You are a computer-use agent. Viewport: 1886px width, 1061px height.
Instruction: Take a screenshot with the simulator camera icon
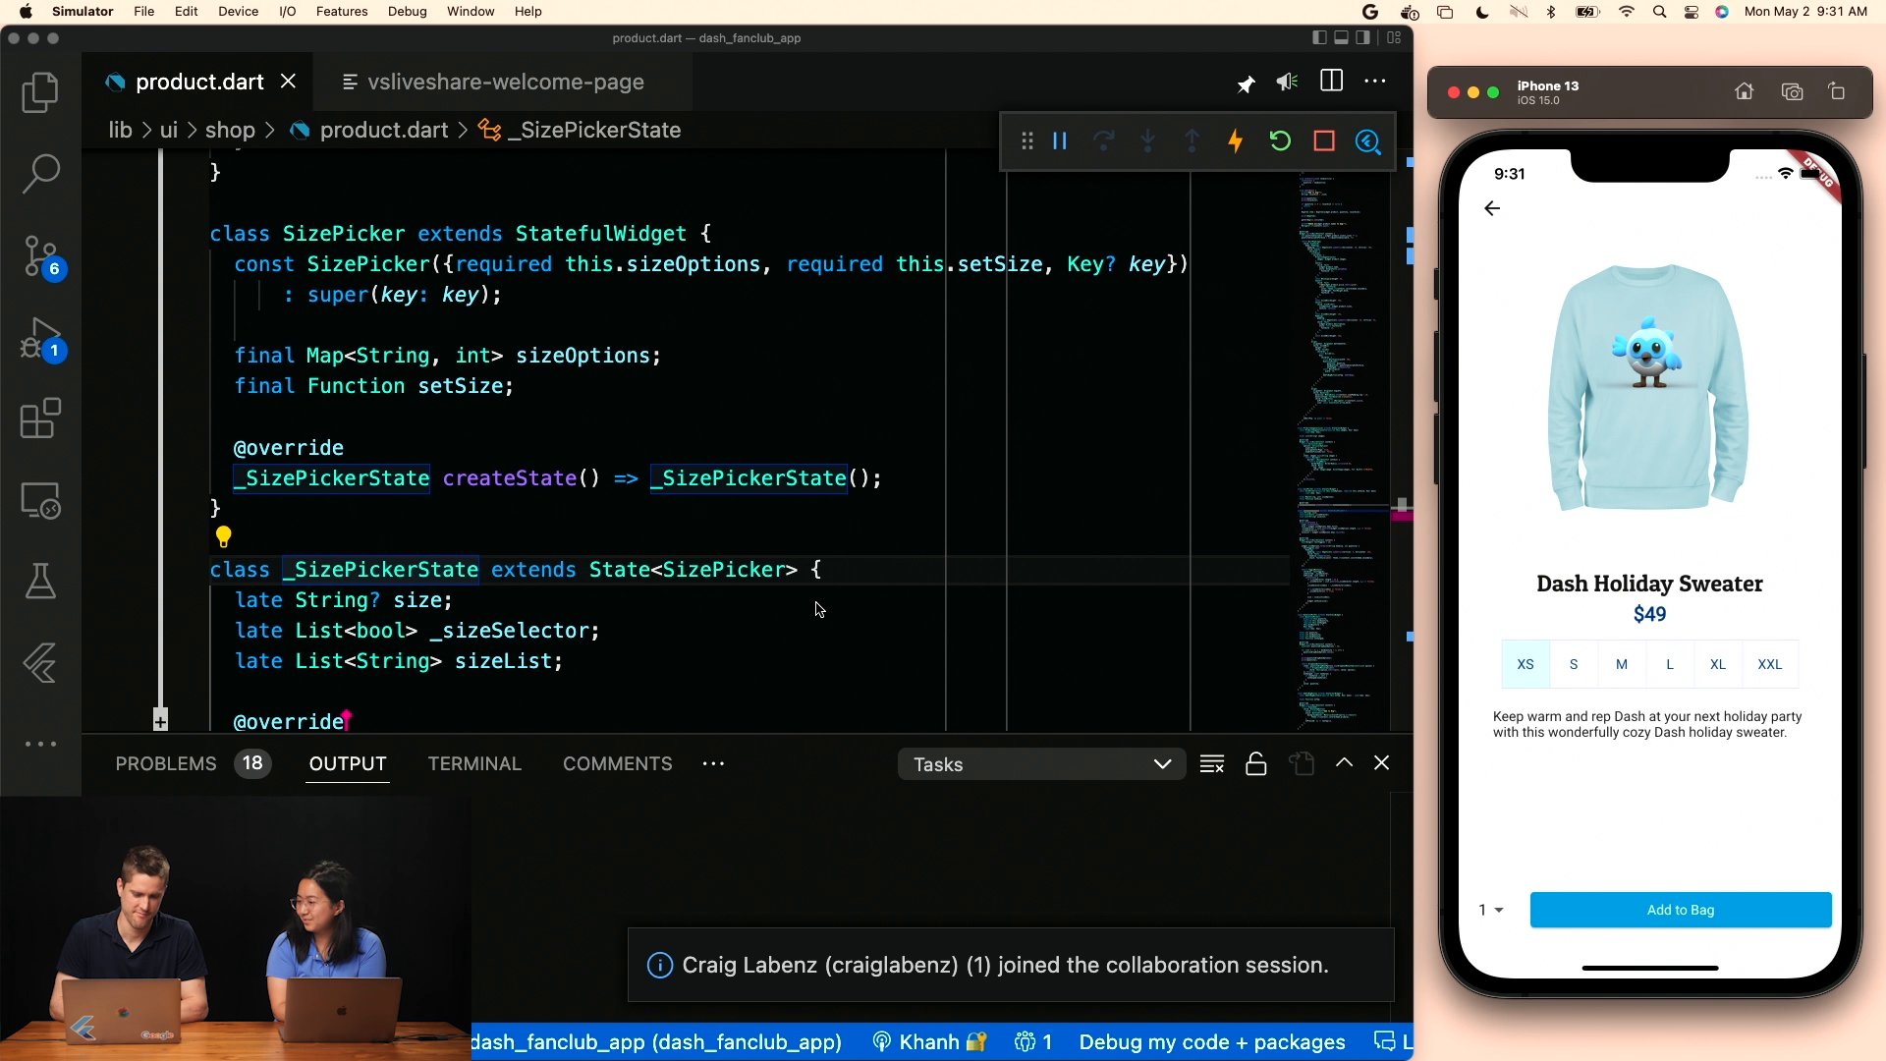click(1792, 91)
